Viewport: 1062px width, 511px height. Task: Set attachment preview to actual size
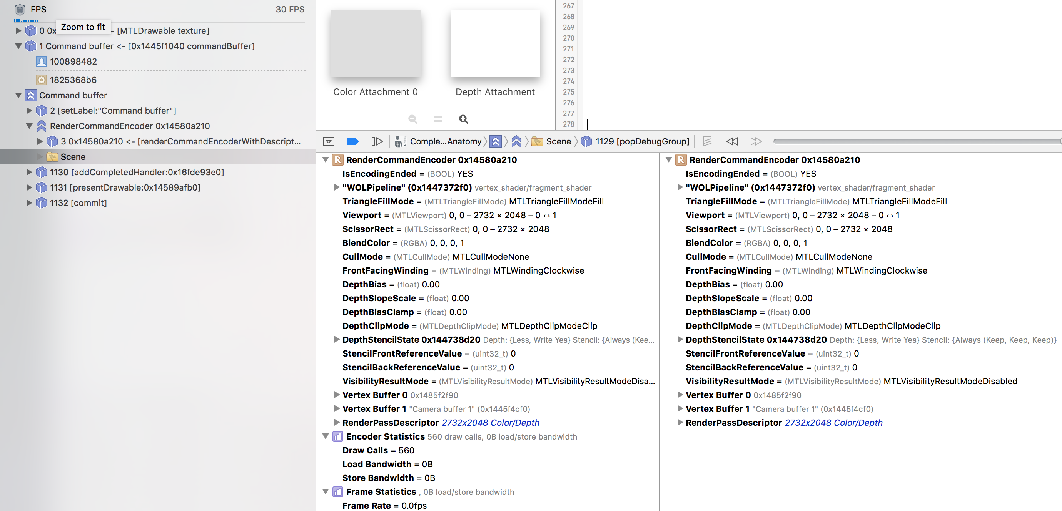[438, 119]
